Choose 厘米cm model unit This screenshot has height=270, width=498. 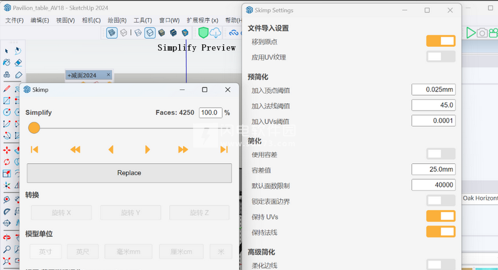181,252
